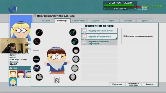Switch to the Способности tab
This screenshot has height=93, width=166.
79,21
